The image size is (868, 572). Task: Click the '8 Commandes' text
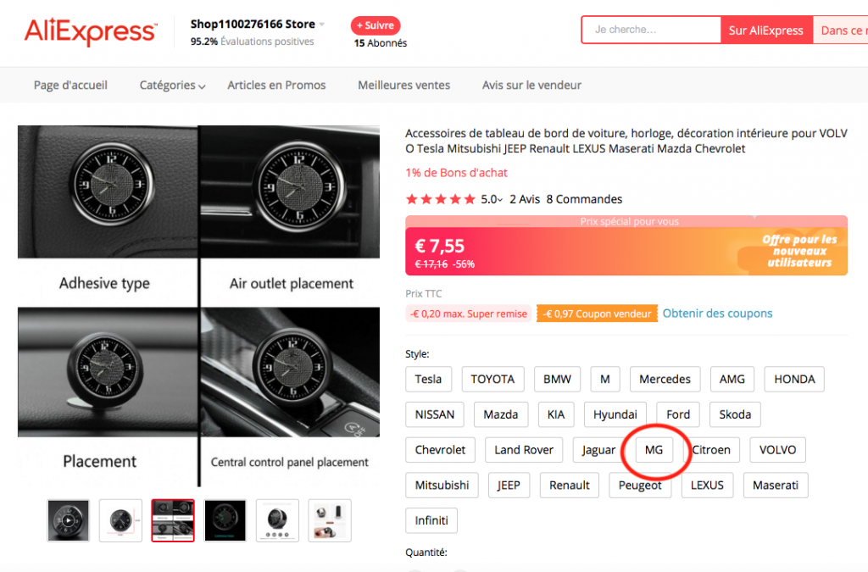[x=584, y=199]
